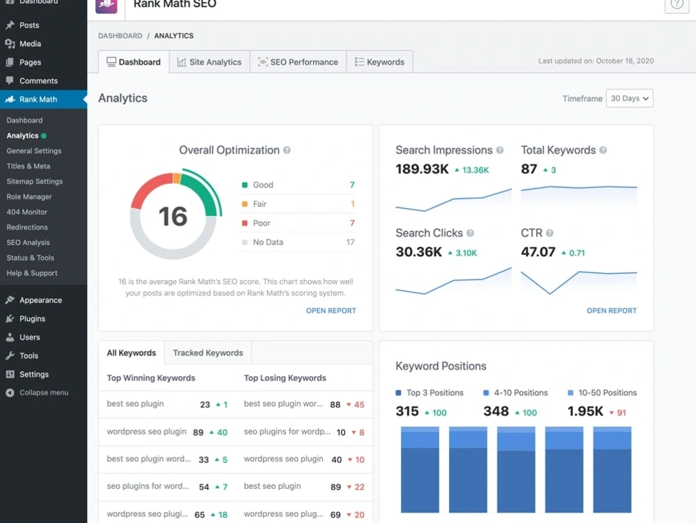Viewport: 696px width, 523px height.
Task: Select the Dashboard tab
Action: coord(134,62)
